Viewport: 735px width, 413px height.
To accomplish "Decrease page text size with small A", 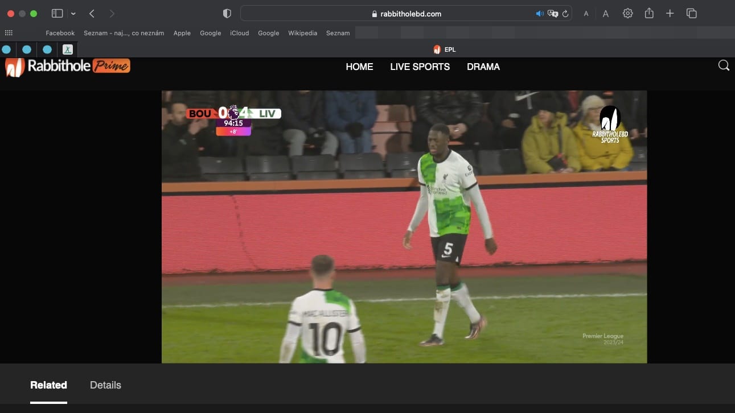I will click(x=586, y=14).
